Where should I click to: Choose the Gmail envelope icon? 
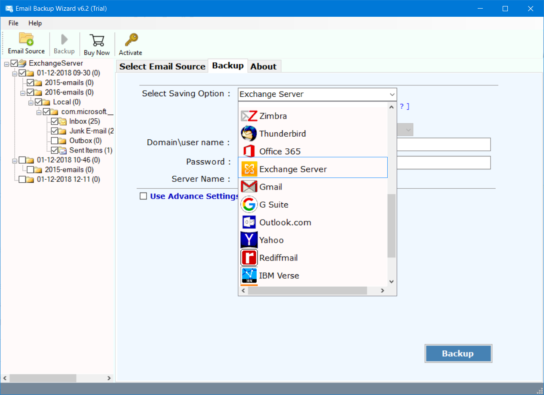[249, 187]
